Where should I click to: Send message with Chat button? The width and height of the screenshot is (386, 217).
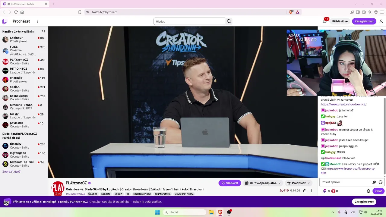click(378, 191)
